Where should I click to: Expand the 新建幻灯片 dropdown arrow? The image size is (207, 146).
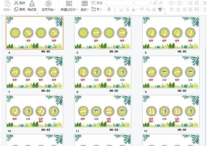click(77, 9)
